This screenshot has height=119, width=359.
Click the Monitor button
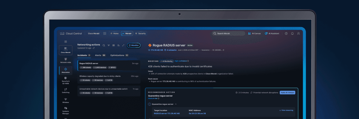tap(133, 46)
